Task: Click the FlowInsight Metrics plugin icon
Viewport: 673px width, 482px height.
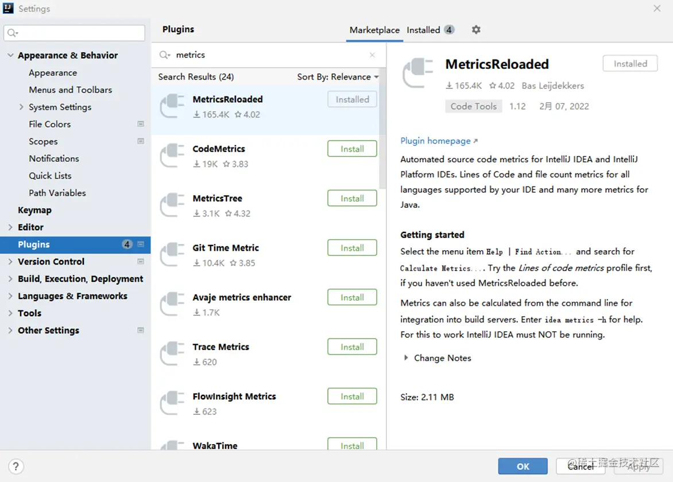Action: [172, 403]
